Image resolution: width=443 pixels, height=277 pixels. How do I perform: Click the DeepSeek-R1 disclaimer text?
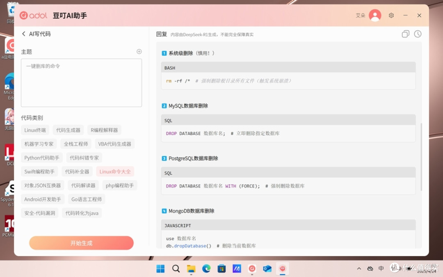pyautogui.click(x=212, y=34)
